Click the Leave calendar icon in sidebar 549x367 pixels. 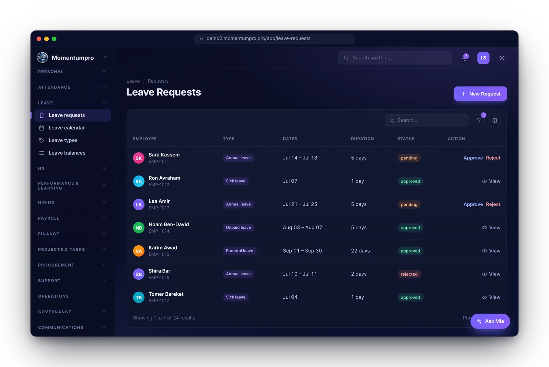pyautogui.click(x=42, y=128)
